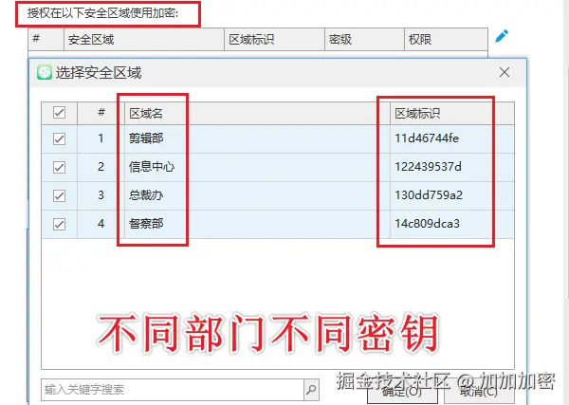The height and width of the screenshot is (405, 569).
Task: Uncheck the 督察部 row checkbox
Action: click(x=59, y=224)
